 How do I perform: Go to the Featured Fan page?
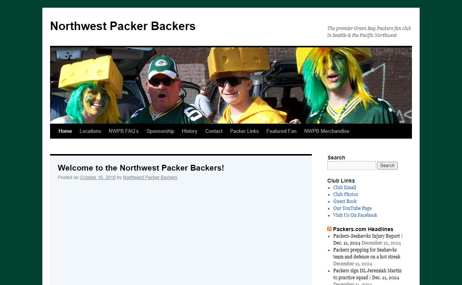pos(281,131)
